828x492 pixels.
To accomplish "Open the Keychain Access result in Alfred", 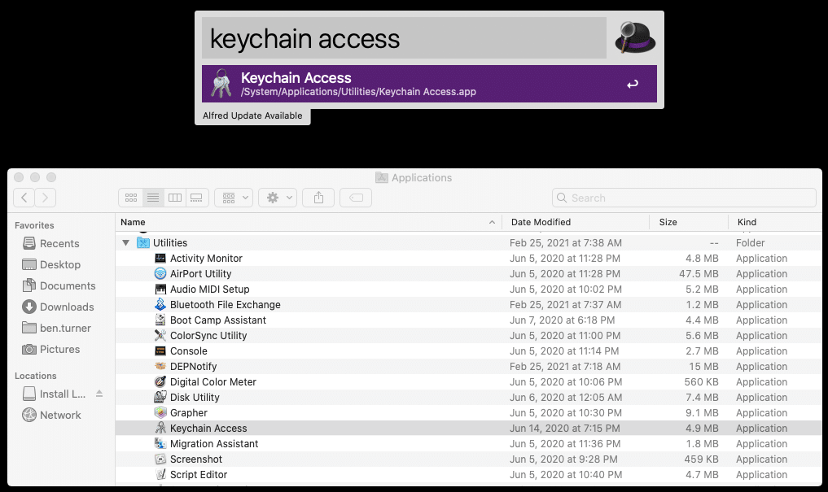I will tap(429, 84).
